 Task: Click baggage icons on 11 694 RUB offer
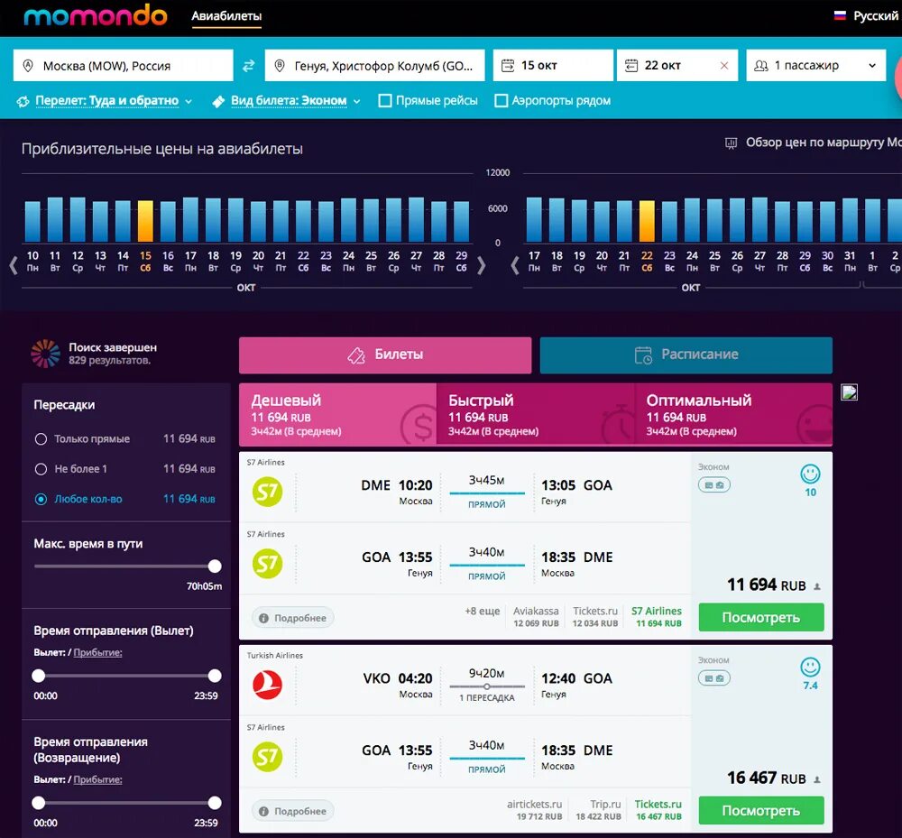click(x=714, y=485)
